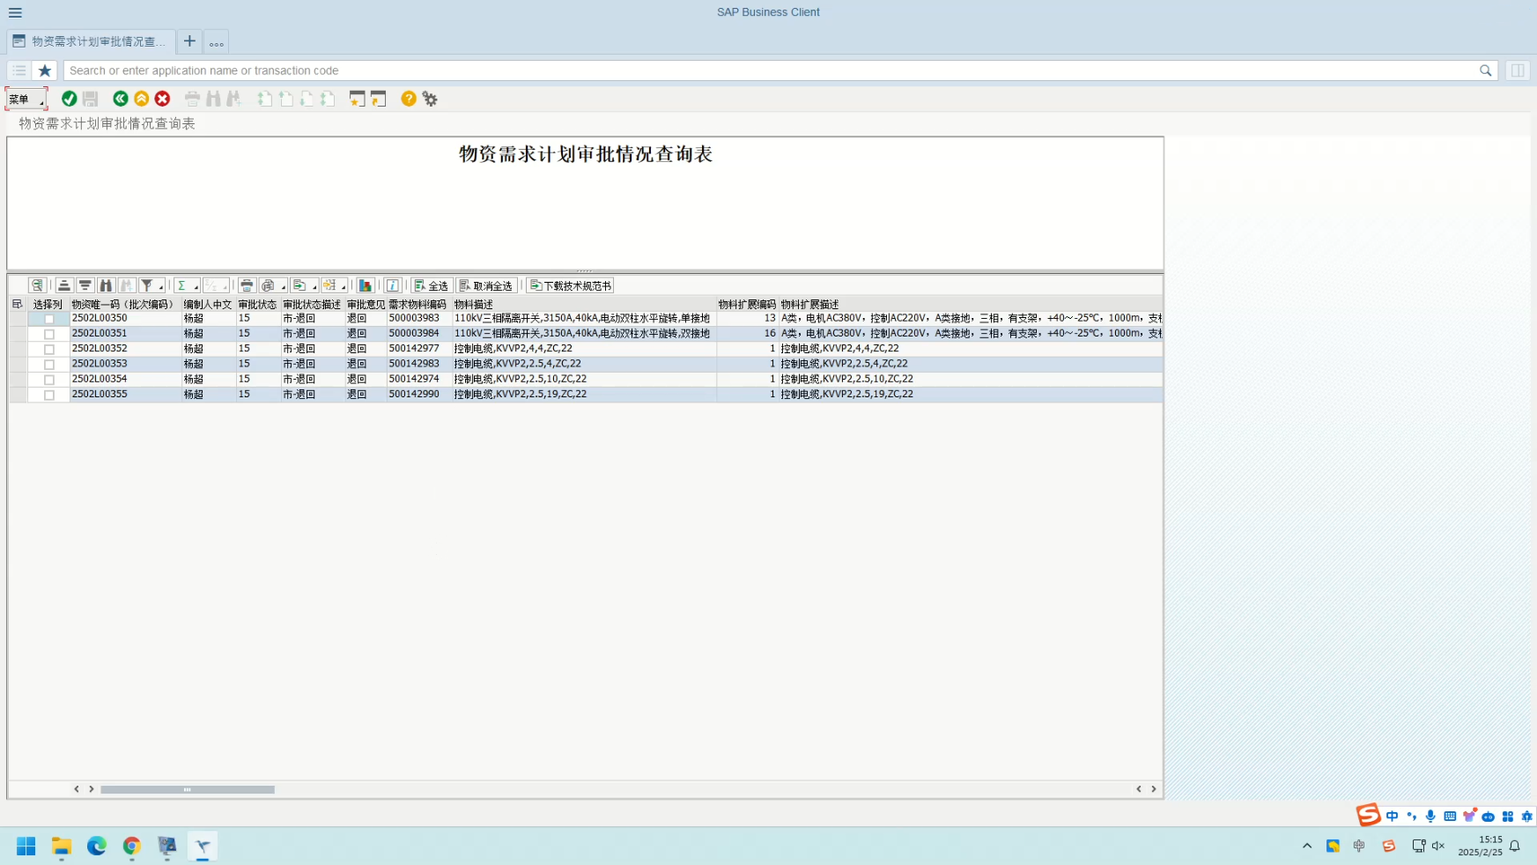Open help with yellow question mark icon
This screenshot has width=1537, height=865.
pos(408,99)
